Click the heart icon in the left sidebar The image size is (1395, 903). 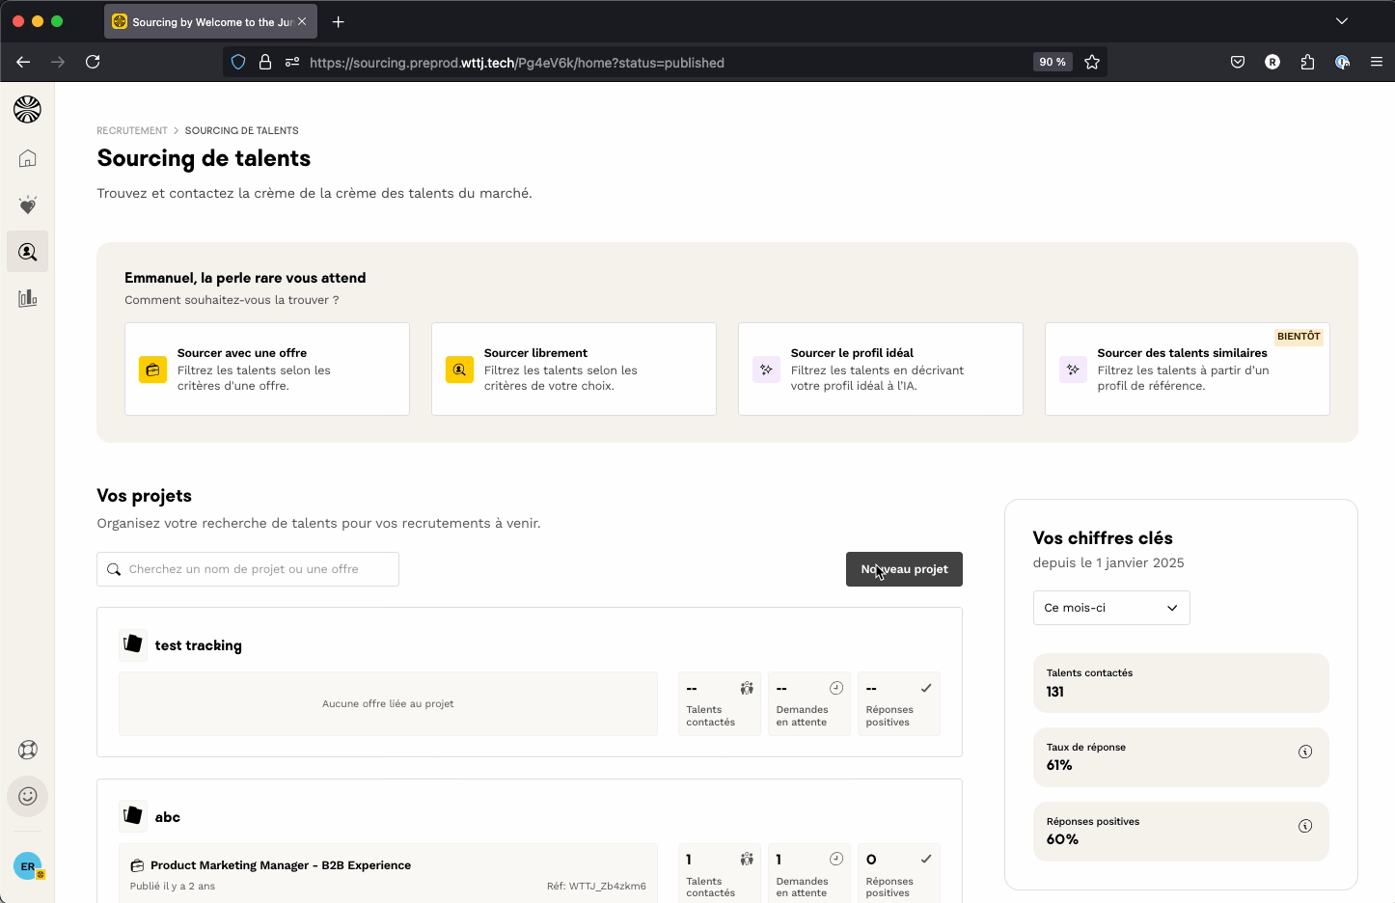(x=27, y=205)
